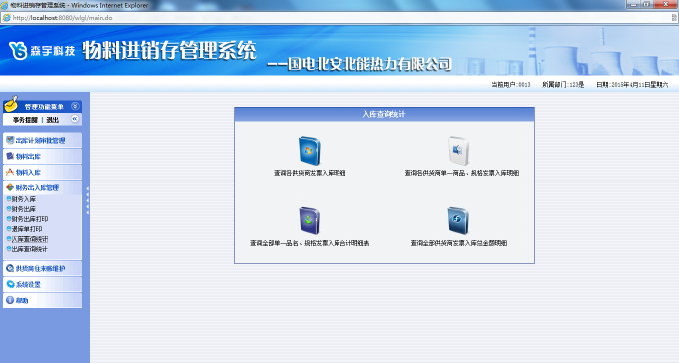Open the white box single-product invoice query icon
The image size is (679, 363).
coord(458,151)
